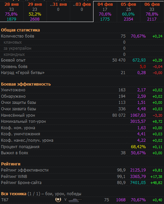Click the за укрепрайон row label
The height and width of the screenshot is (204, 164).
[x=18, y=48]
